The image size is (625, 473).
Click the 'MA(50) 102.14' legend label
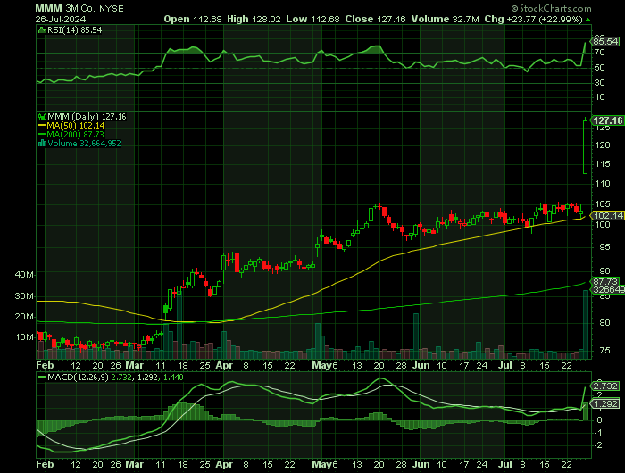[76, 126]
